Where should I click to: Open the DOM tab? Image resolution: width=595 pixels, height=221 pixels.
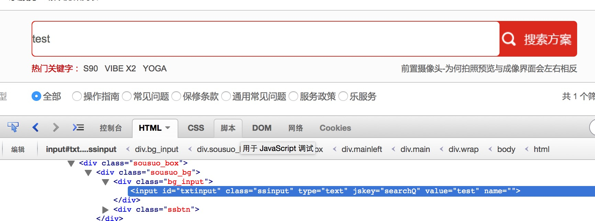(262, 128)
